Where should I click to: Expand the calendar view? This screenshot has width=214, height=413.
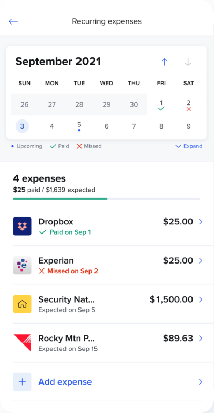(x=189, y=146)
